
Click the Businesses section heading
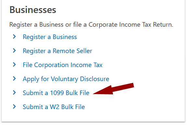point(33,10)
